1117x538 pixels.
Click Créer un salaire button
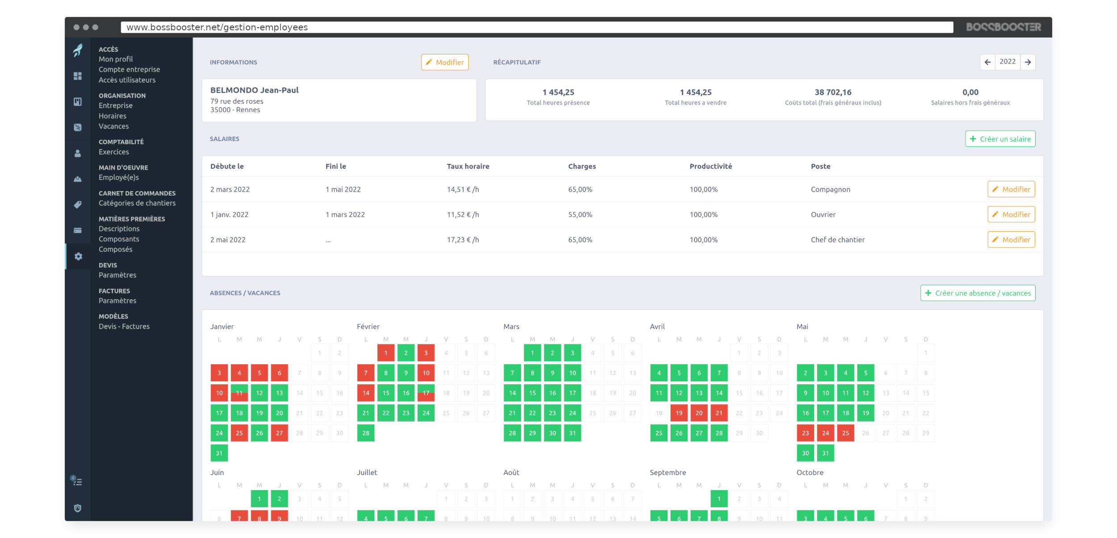tap(1000, 139)
